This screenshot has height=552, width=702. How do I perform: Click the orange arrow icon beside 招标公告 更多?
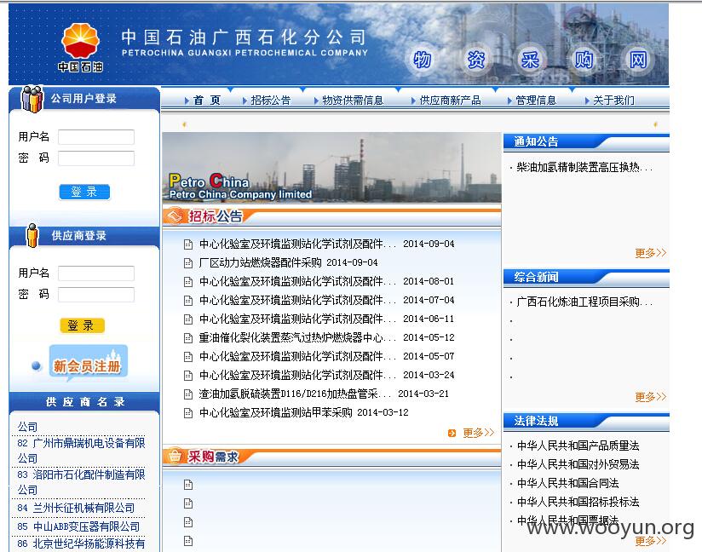pyautogui.click(x=452, y=433)
